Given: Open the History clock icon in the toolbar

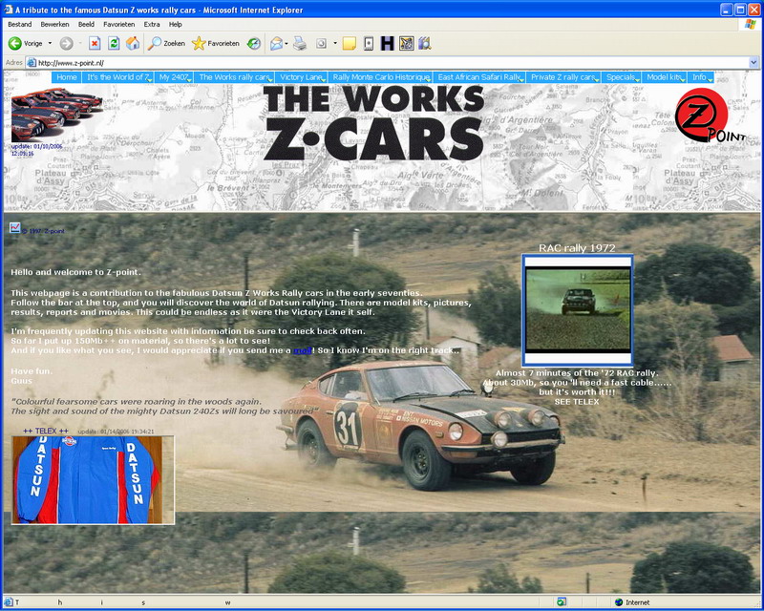Looking at the screenshot, I should click(x=254, y=43).
